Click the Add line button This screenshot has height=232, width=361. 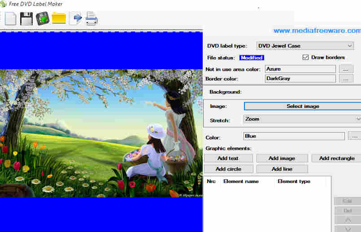pos(282,169)
